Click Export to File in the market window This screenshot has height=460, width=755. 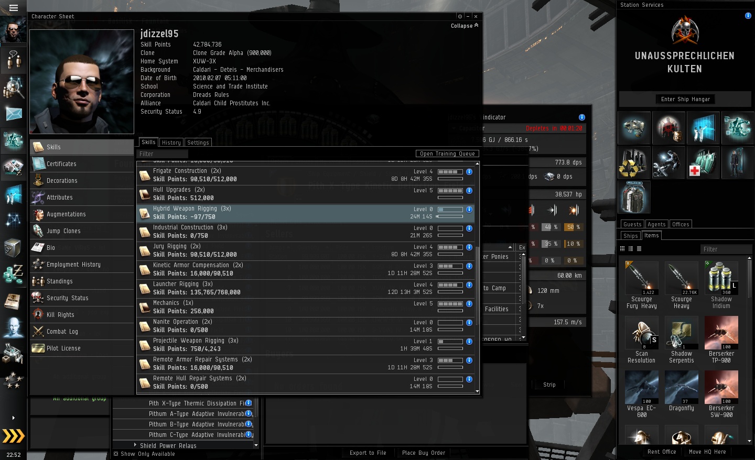click(x=368, y=453)
